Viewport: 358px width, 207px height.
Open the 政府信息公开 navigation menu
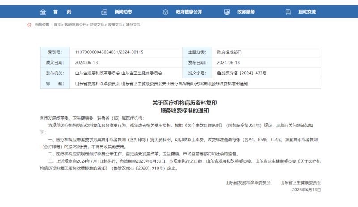tap(189, 12)
